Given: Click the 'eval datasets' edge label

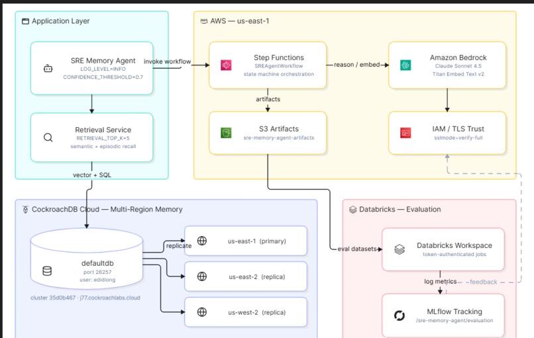Looking at the screenshot, I should coord(357,249).
